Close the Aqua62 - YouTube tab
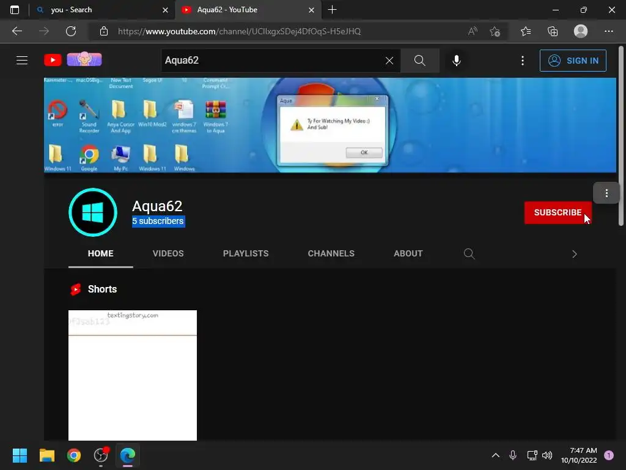Image resolution: width=626 pixels, height=470 pixels. coord(311,10)
